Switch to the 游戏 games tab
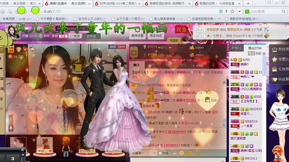289x162 pixels. (183, 65)
